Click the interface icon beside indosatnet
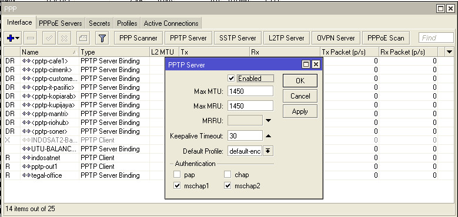Image resolution: width=458 pixels, height=217 pixels. coord(26,158)
